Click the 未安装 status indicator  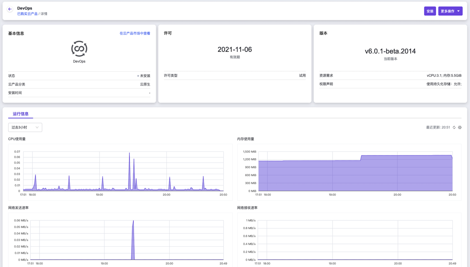pyautogui.click(x=145, y=76)
